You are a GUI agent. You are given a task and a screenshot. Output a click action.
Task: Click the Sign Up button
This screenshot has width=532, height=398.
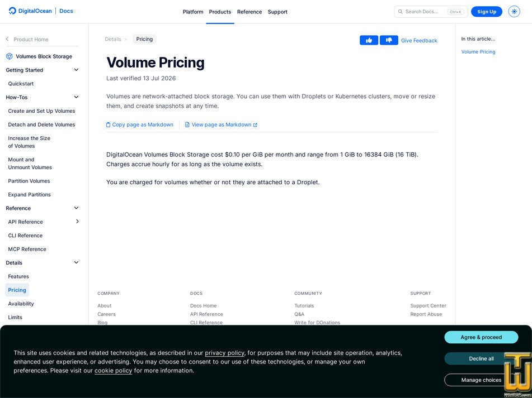(x=487, y=12)
